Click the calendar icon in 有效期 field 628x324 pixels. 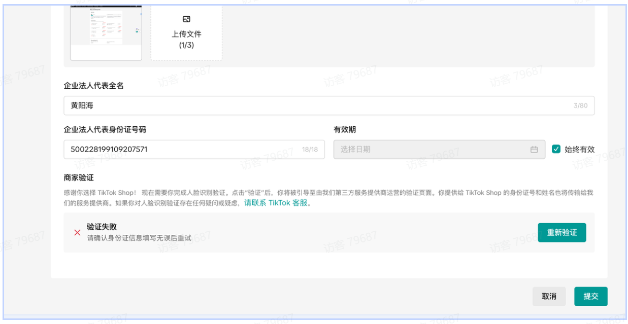534,150
